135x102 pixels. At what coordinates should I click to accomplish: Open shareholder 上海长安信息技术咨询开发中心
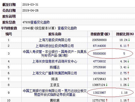pyautogui.click(x=55, y=61)
